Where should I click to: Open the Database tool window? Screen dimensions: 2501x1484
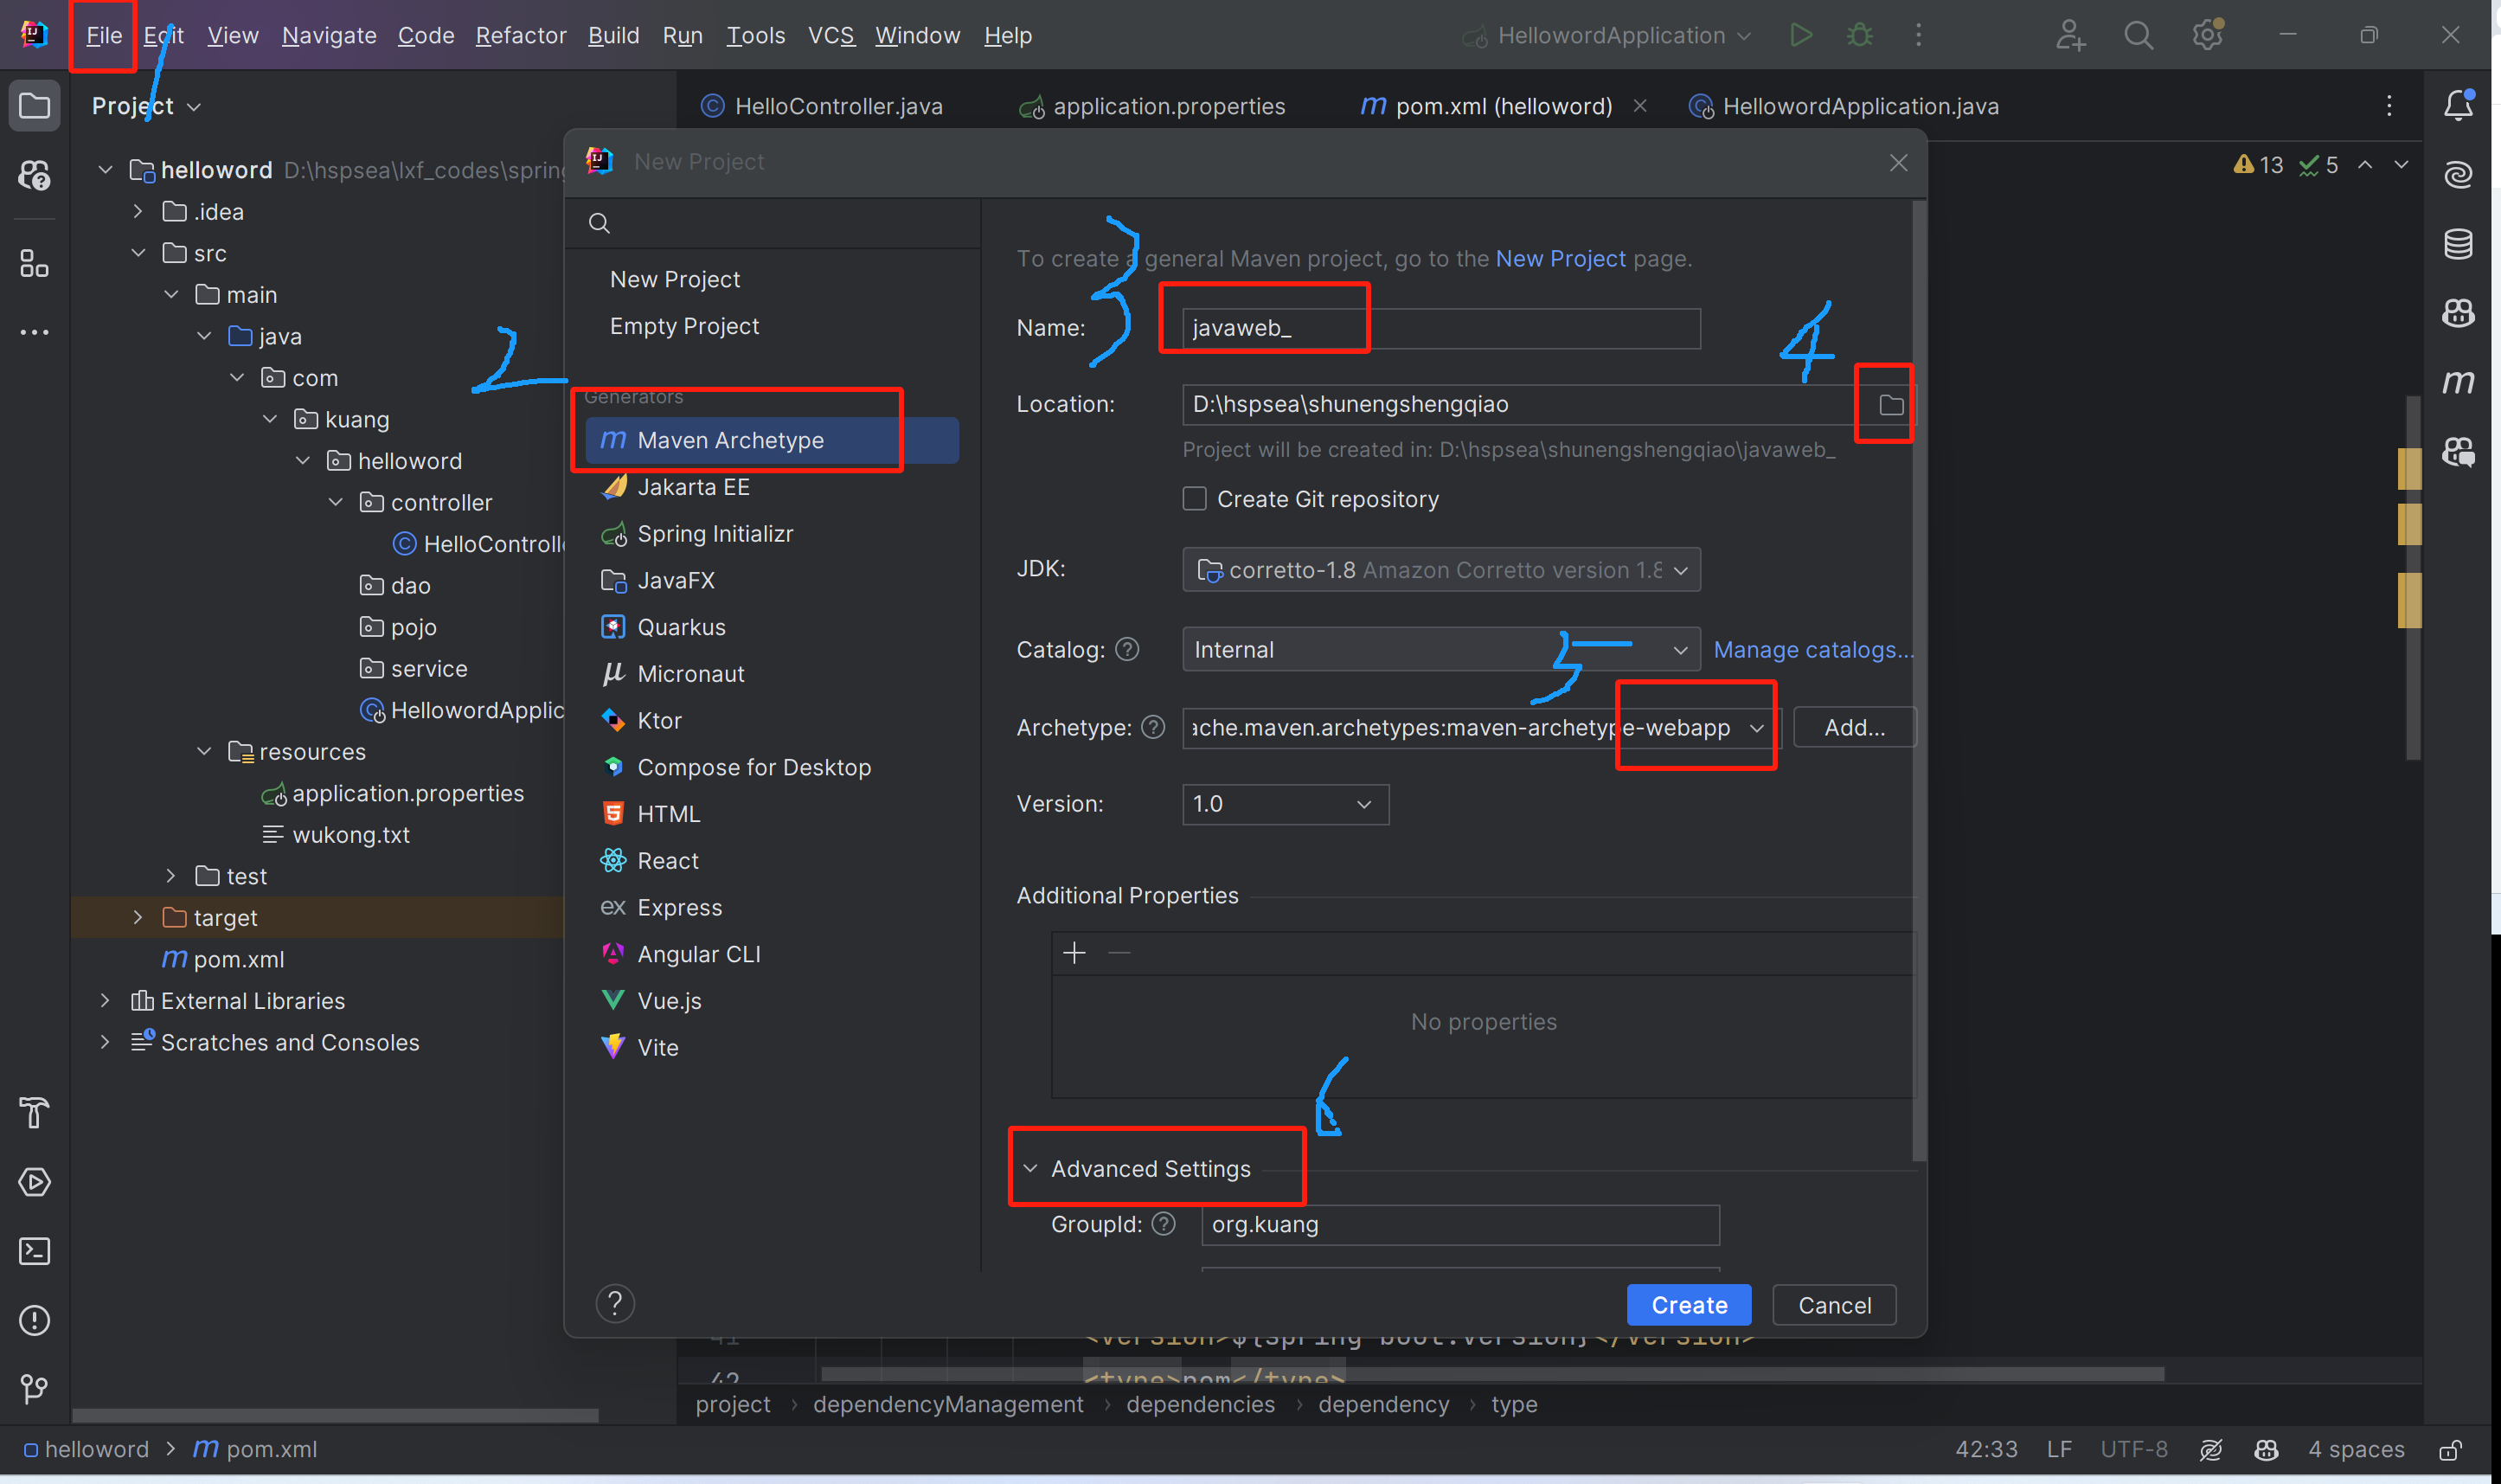(x=2458, y=244)
